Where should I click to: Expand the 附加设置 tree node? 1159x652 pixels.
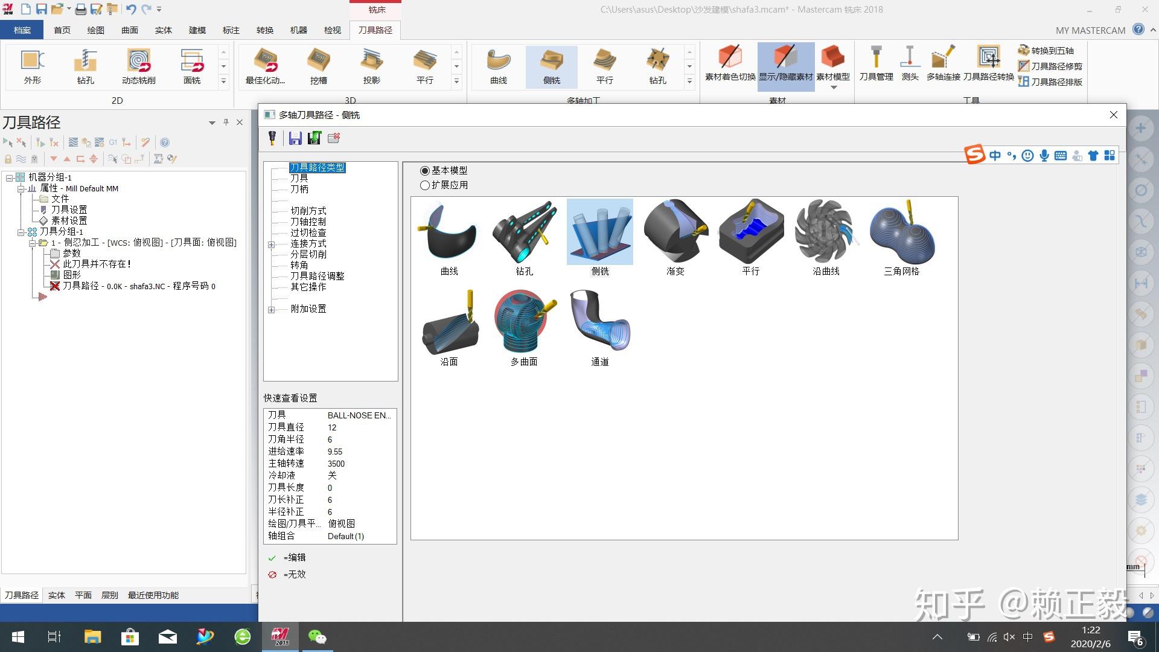point(271,310)
